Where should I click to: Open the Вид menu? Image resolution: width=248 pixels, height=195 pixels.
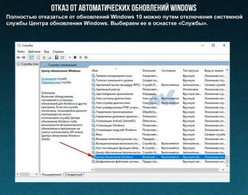pyautogui.click(x=47, y=51)
